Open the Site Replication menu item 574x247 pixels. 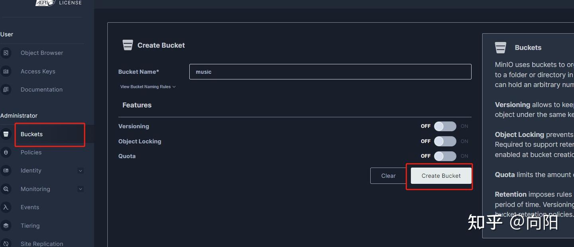click(41, 243)
